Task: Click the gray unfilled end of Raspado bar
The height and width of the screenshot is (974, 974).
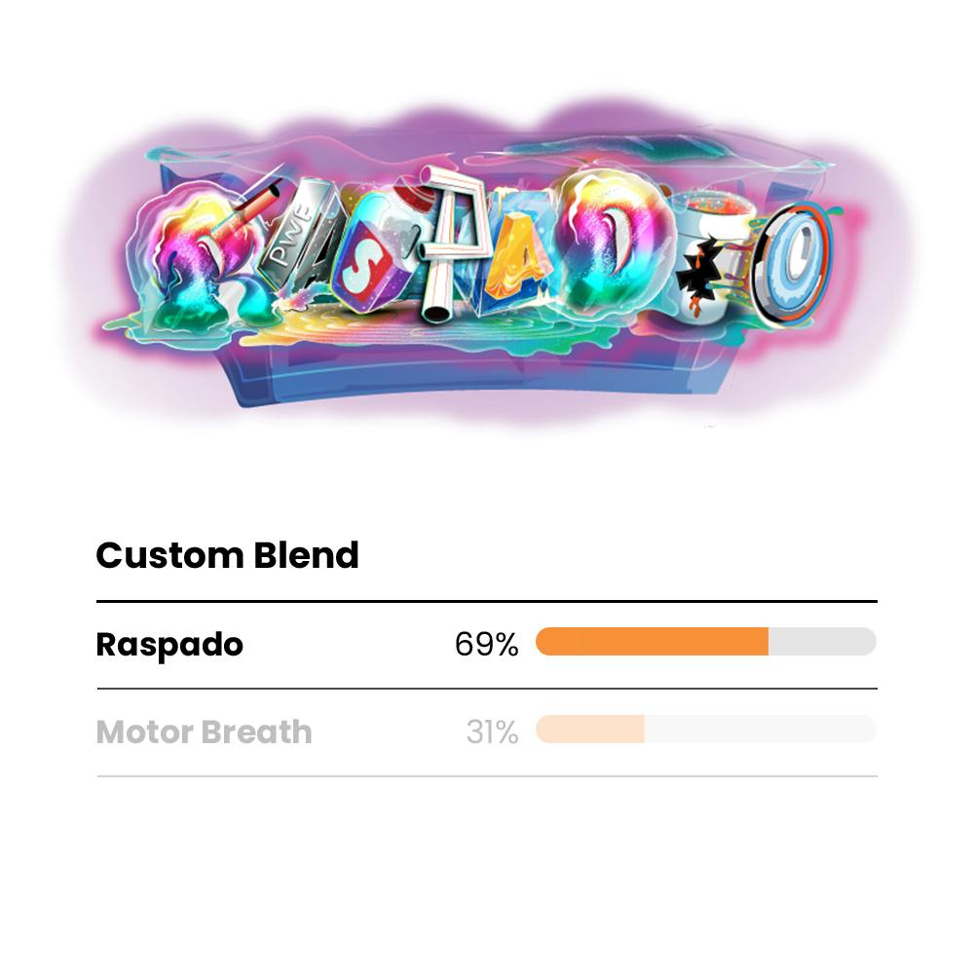Action: (x=822, y=642)
